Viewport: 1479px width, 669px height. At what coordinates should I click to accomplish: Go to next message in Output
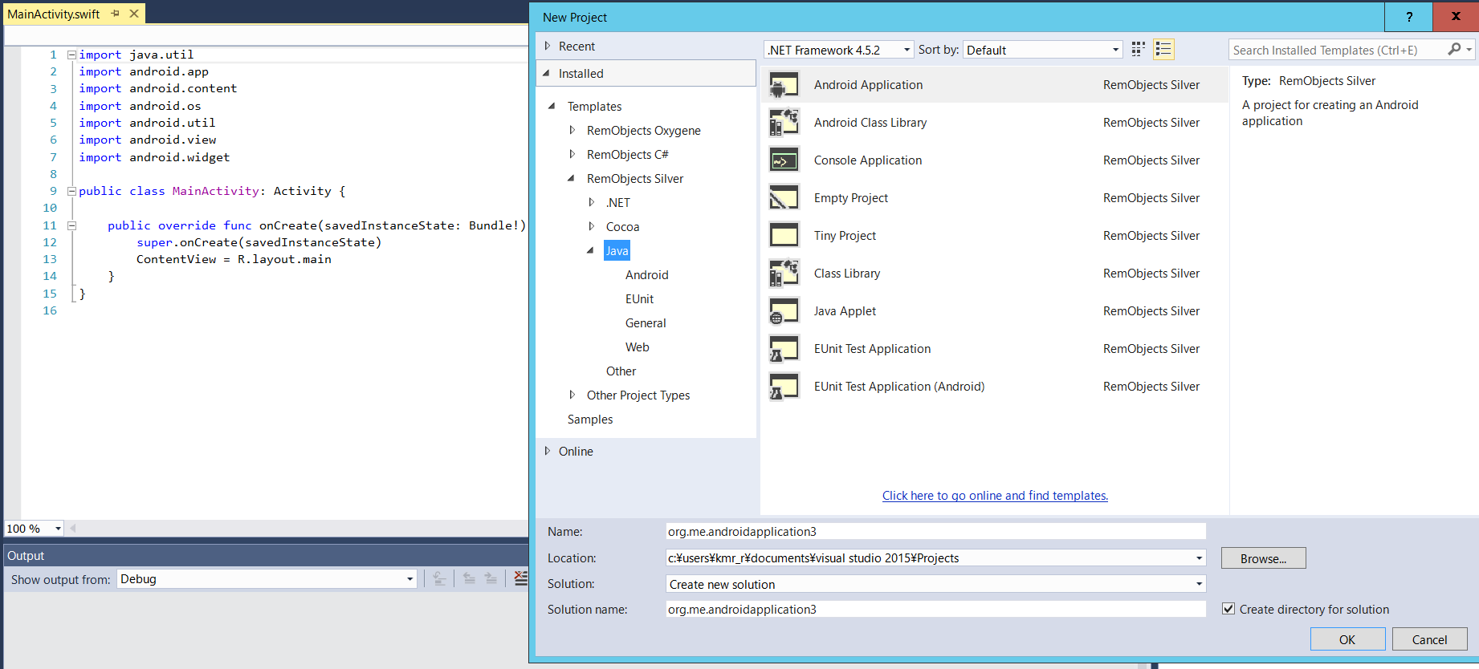coord(491,578)
